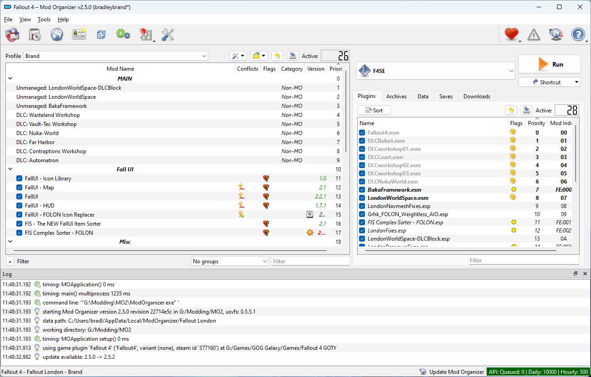591x377 pixels.
Task: Click the yellow flag dot for BakaFramework.esm
Action: coord(514,190)
